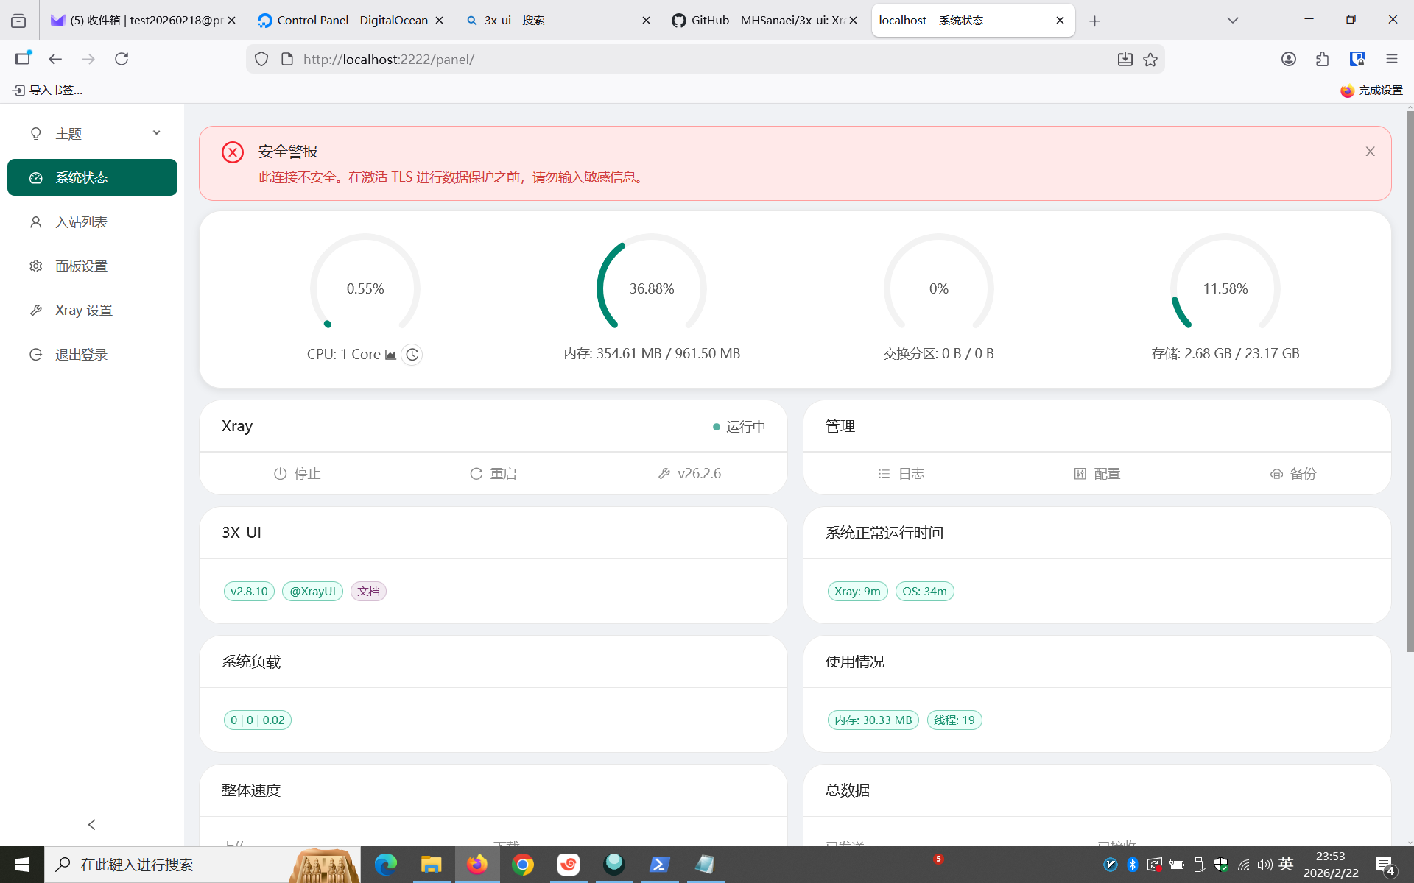Restart Xray using 重启
The image size is (1414, 883).
(x=493, y=473)
